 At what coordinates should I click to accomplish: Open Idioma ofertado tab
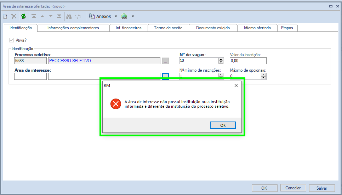[257, 28]
